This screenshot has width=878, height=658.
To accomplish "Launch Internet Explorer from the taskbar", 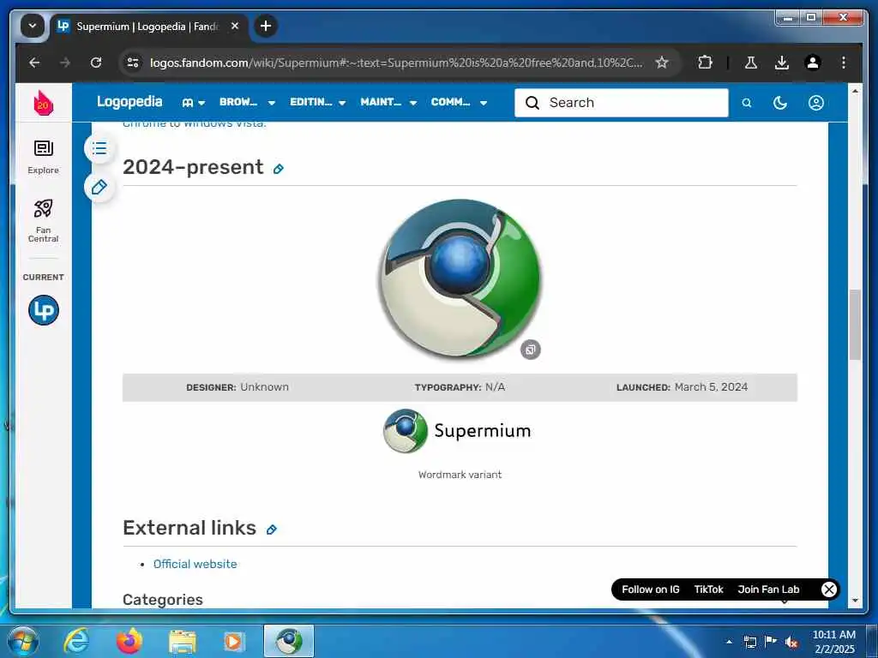I will (76, 641).
